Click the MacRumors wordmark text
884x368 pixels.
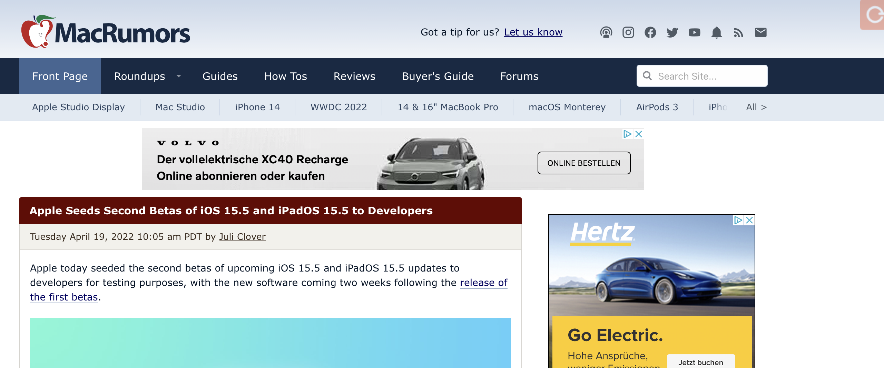click(x=122, y=33)
